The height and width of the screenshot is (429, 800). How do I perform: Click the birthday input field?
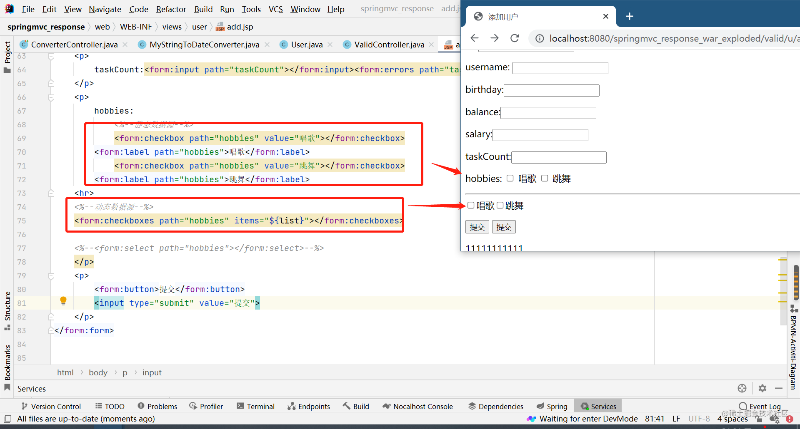(552, 90)
